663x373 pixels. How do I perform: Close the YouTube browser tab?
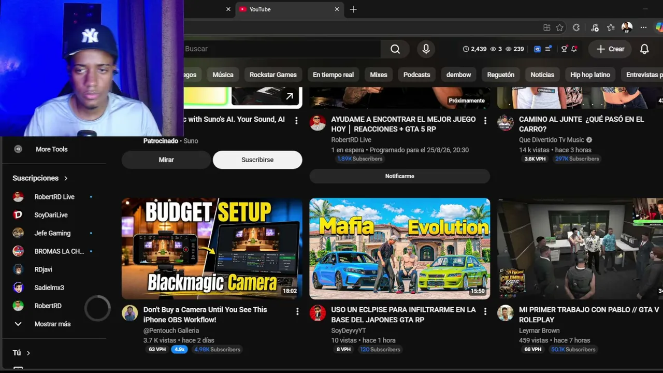(337, 9)
